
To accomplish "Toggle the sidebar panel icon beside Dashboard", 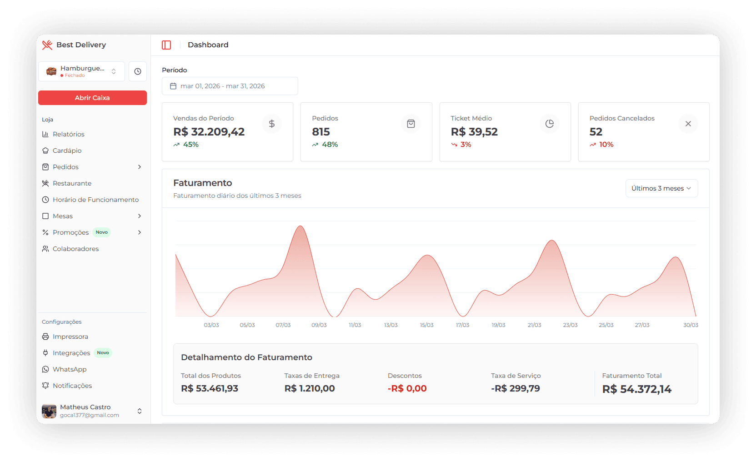I will [166, 45].
